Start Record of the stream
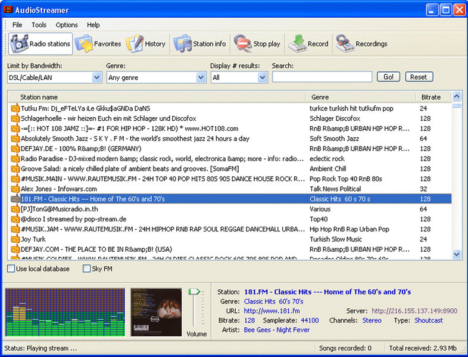468x357 pixels. (308, 44)
